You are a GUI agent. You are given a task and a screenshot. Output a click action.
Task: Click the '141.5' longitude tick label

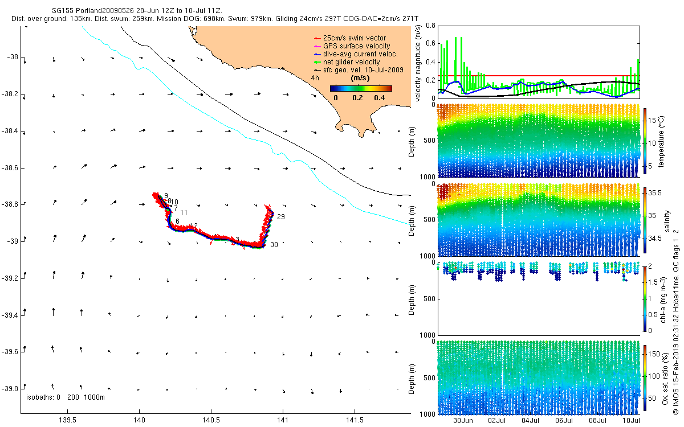(355, 420)
